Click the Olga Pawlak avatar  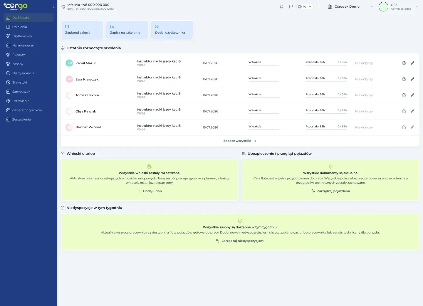[x=69, y=111]
